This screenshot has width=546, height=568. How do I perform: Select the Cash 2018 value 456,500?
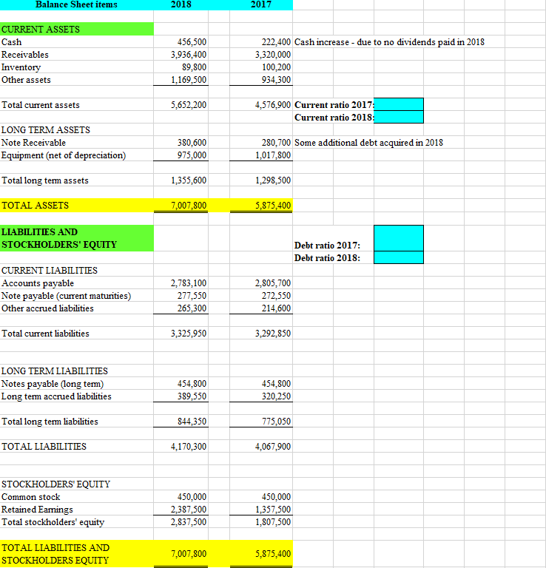click(192, 42)
